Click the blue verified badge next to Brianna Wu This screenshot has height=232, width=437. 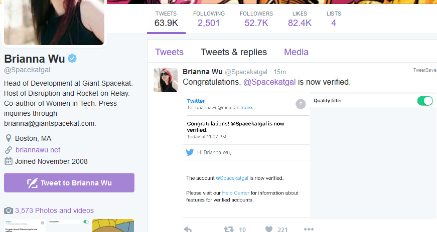pyautogui.click(x=72, y=59)
